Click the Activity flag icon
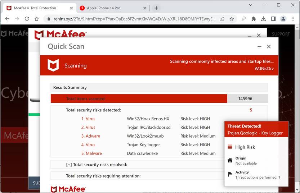The height and width of the screenshot is (193, 300). click(230, 174)
